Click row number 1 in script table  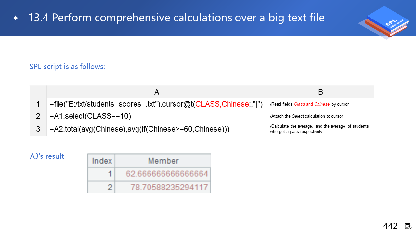tap(38, 104)
